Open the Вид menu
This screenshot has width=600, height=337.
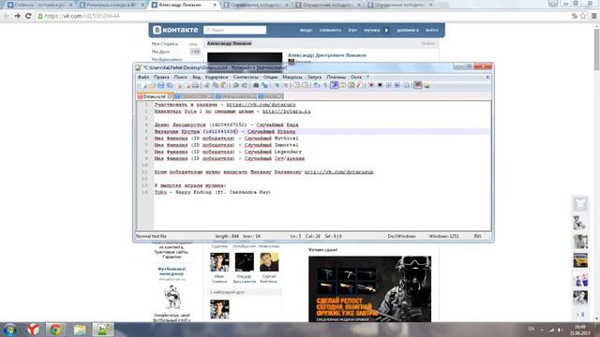pos(196,77)
